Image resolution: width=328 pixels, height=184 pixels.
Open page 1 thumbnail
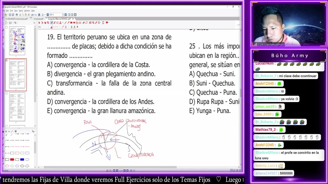point(17,40)
